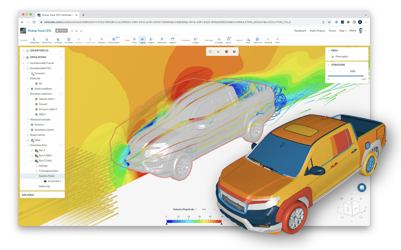Screen dimensions: 401x250
Task: Select the Cutting Plane filter tool
Action: [34, 40]
